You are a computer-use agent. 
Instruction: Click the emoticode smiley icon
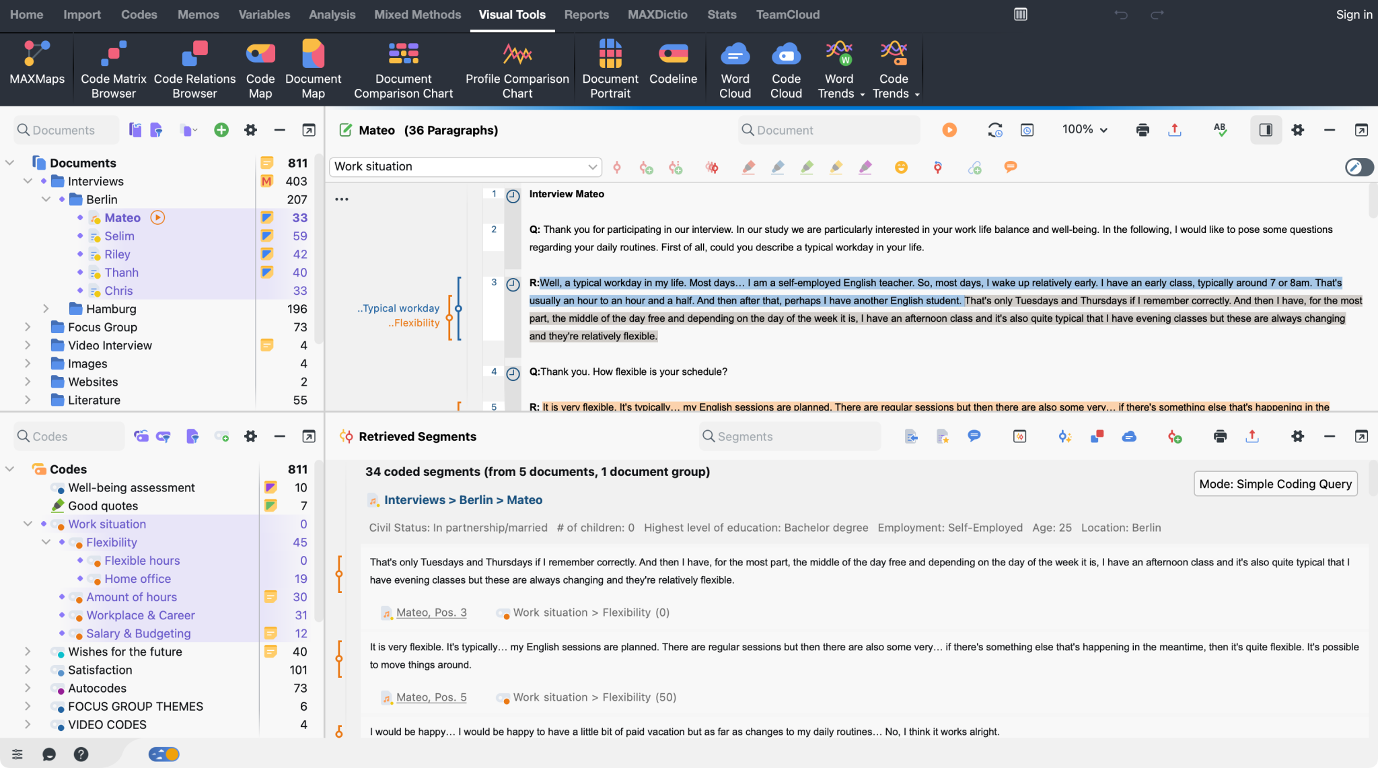pyautogui.click(x=901, y=168)
